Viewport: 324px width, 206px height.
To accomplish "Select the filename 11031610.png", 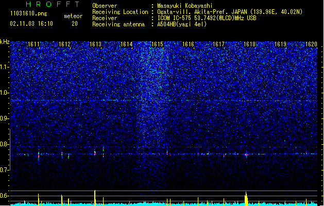I will [29, 14].
